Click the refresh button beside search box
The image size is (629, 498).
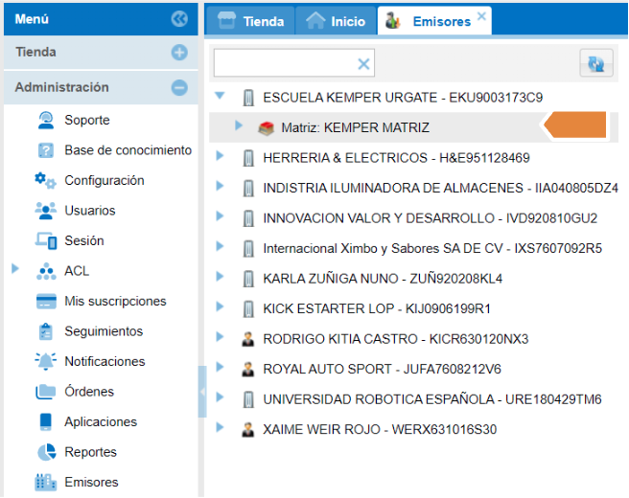pyautogui.click(x=595, y=64)
